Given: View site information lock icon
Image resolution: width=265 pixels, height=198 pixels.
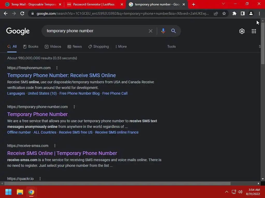Looking at the screenshot, I should coord(33,13).
